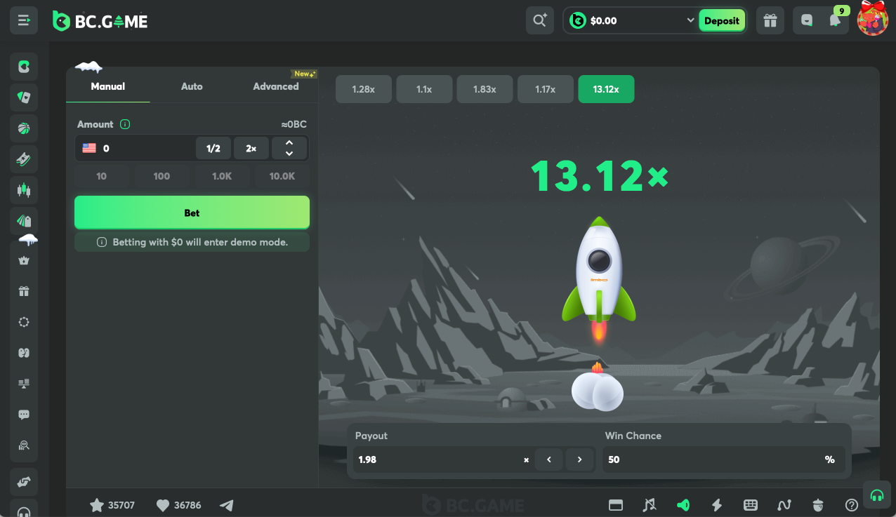
Task: Switch to Advanced tab
Action: click(276, 86)
